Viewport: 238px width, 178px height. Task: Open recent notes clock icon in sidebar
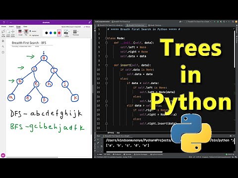(3, 52)
